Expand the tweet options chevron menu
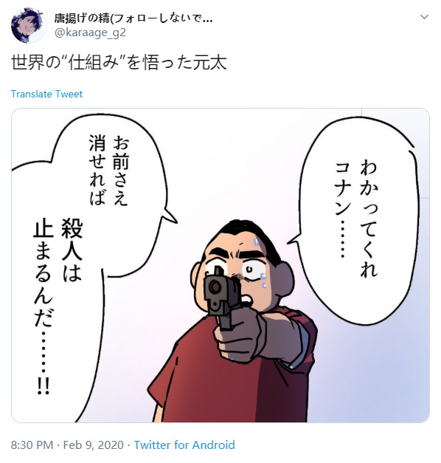Screen dimensions: 441x463 pos(424,17)
